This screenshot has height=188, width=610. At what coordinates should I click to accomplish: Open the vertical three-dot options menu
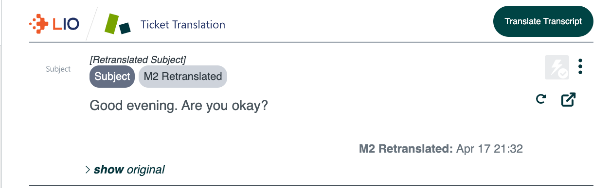pos(580,67)
